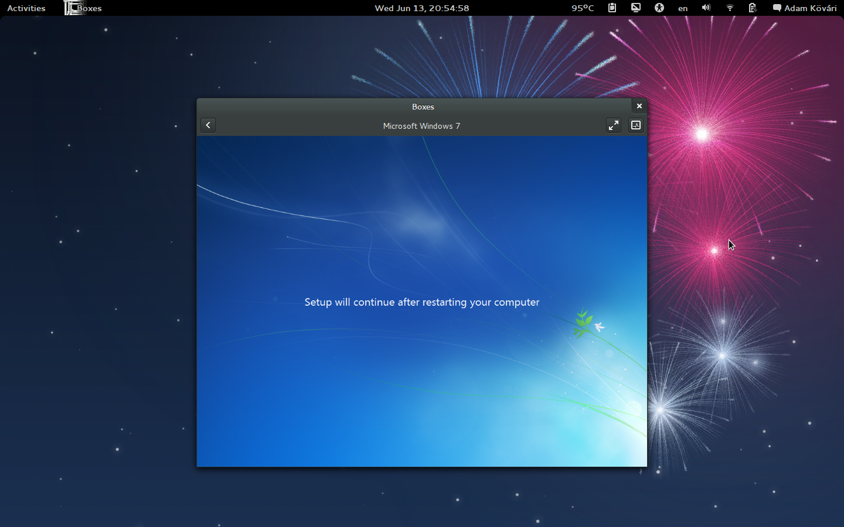Click the 'Boxes' window title text
Image resolution: width=844 pixels, height=527 pixels.
(x=423, y=107)
